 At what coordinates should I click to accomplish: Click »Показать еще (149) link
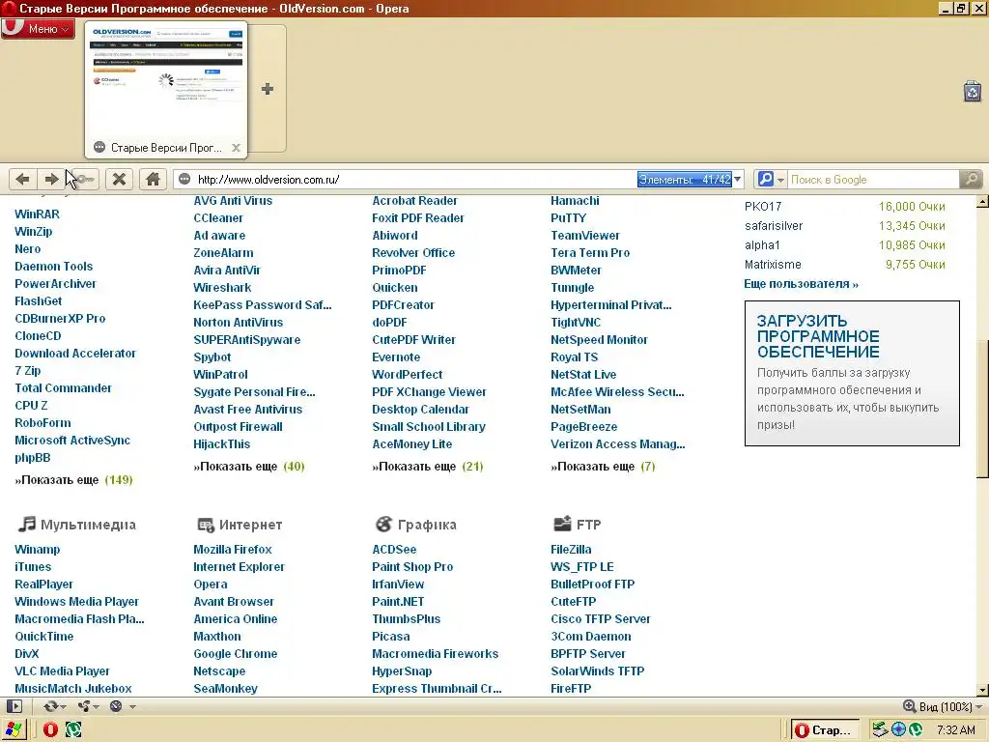73,480
